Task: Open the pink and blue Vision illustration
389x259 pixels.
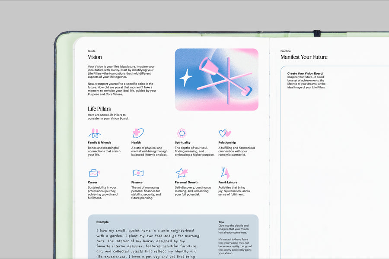Action: click(x=217, y=79)
